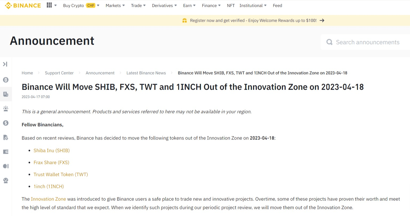Open the Frax Share (FXS) link
410x216 pixels.
[x=51, y=162]
